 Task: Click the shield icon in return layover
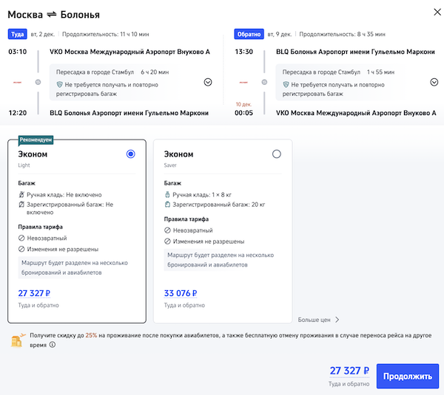coord(286,85)
